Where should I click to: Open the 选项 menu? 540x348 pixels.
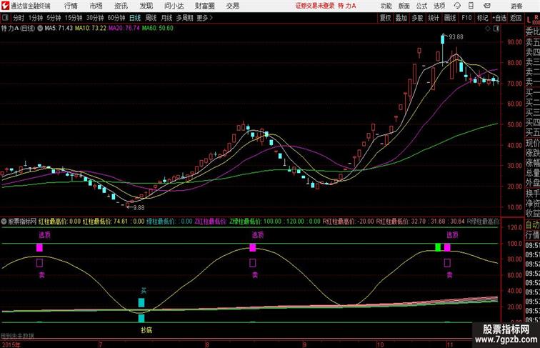point(439,6)
